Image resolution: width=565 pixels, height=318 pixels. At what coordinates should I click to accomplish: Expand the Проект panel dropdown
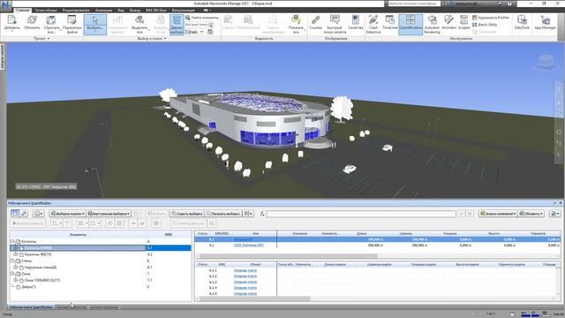41,38
